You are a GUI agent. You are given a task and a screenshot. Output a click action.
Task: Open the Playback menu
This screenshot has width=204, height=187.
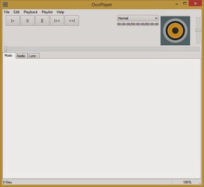(x=30, y=12)
